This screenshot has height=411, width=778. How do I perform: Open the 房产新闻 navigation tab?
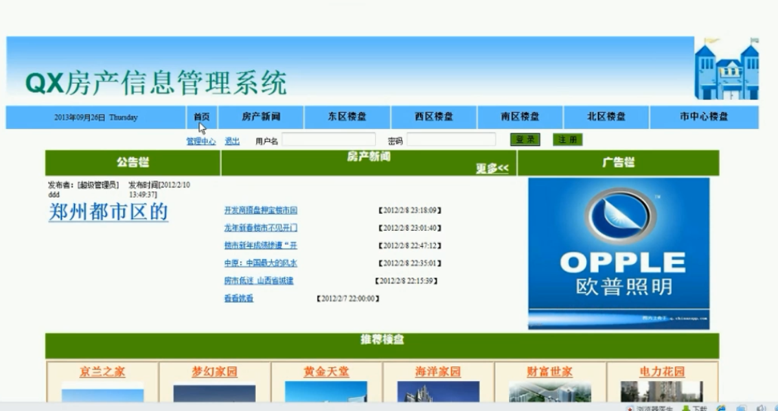pyautogui.click(x=261, y=117)
